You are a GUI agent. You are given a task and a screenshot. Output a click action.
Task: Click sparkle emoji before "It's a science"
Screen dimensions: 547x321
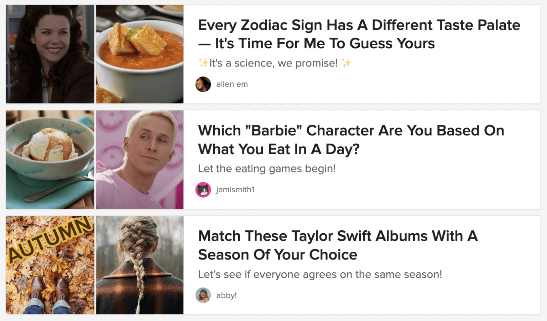pyautogui.click(x=203, y=63)
